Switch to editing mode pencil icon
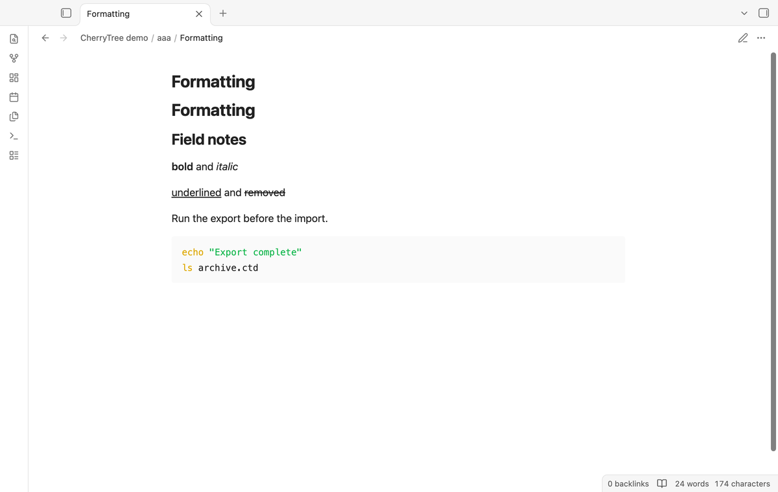This screenshot has height=492, width=778. 743,38
